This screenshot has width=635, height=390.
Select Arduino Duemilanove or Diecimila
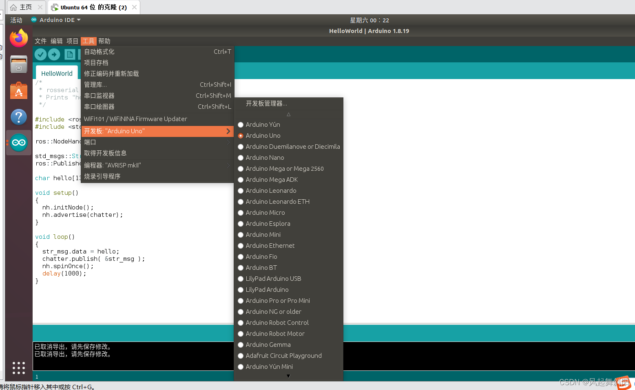click(289, 147)
